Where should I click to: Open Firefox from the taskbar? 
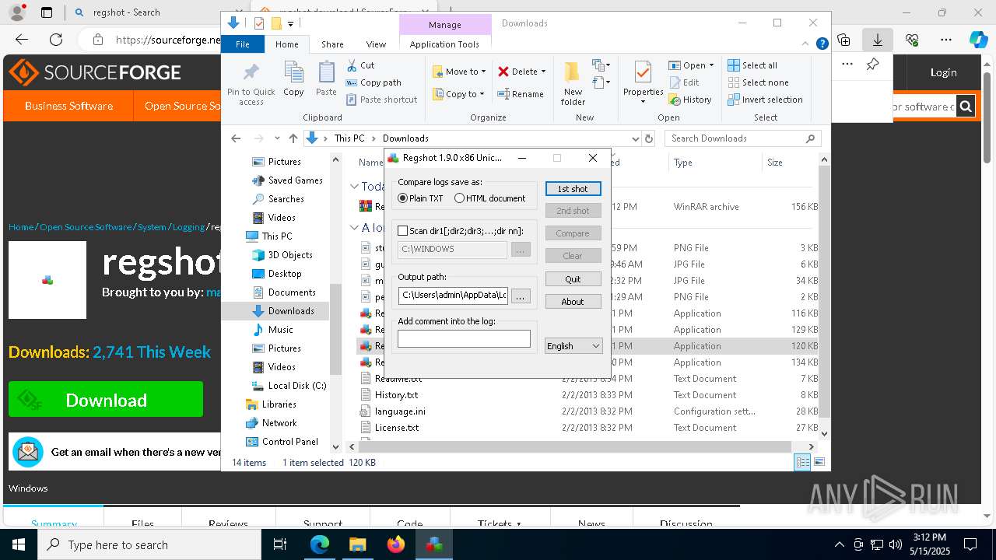click(x=396, y=544)
